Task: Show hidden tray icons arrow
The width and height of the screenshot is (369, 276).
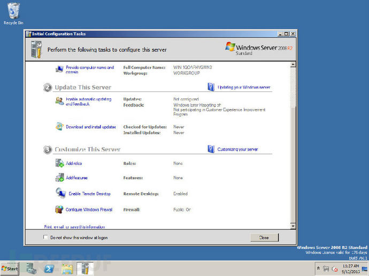Action: pyautogui.click(x=318, y=268)
